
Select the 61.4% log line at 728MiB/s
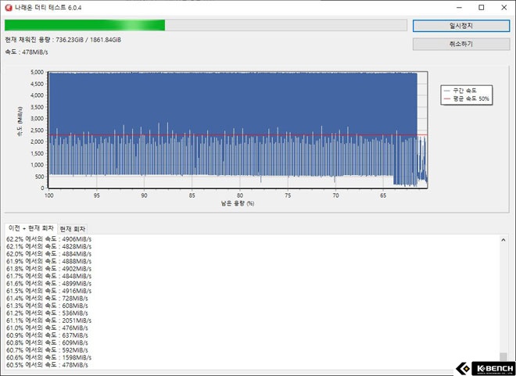click(47, 299)
